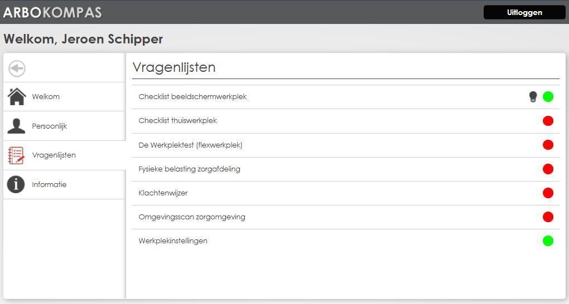569x304 pixels.
Task: Open the Welkom menu item
Action: (46, 97)
